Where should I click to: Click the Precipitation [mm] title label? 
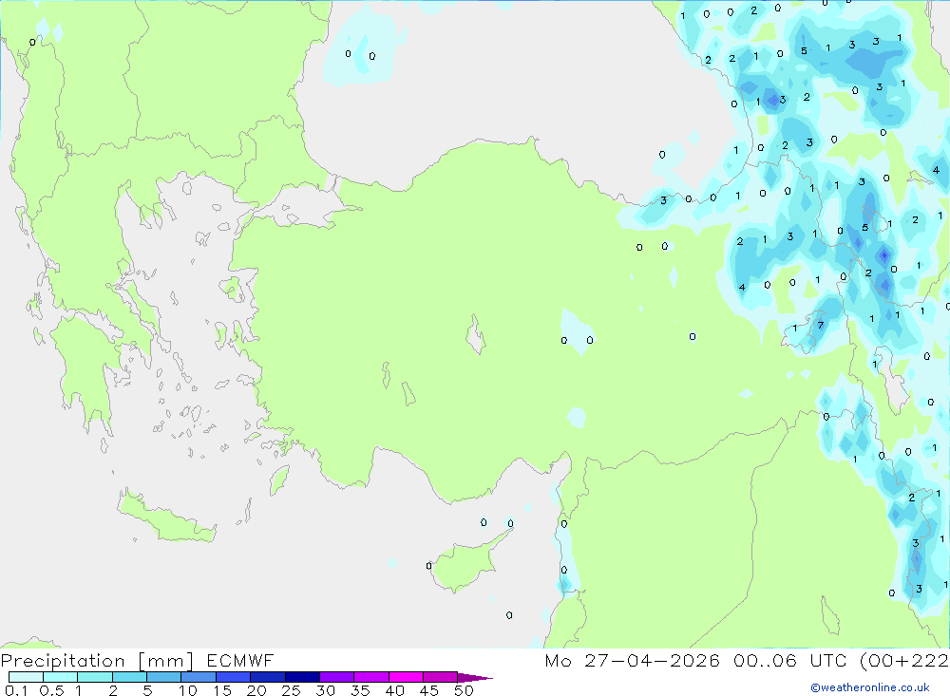[97, 661]
